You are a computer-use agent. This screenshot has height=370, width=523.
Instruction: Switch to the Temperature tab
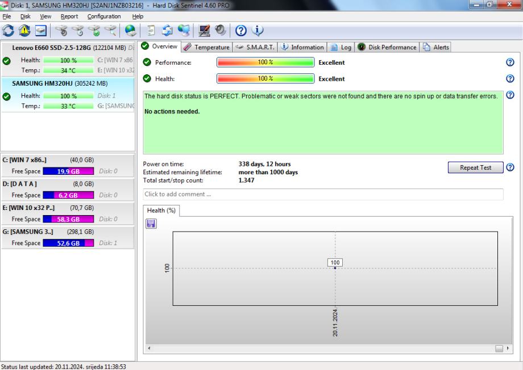207,47
